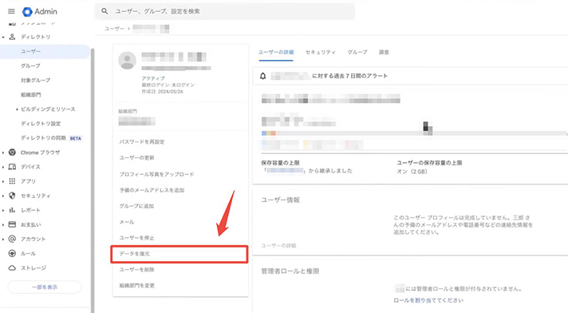The width and height of the screenshot is (568, 313).
Task: Expand the セキュリティ section arrow
Action: (3, 196)
